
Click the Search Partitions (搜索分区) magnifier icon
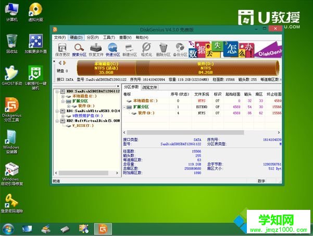pos(79,50)
